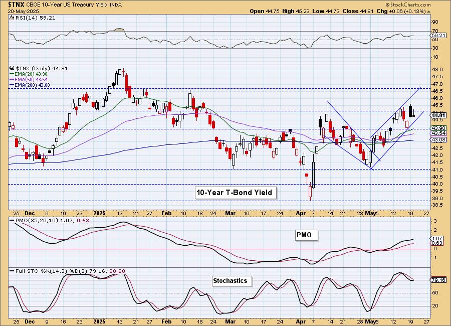The height and width of the screenshot is (326, 451).
Task: Click the '2025' label on the bottom date axis
Action: (100, 321)
